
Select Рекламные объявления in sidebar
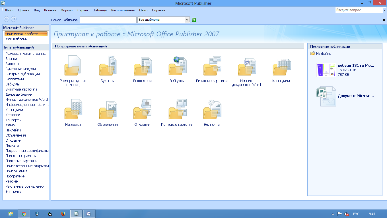point(25,186)
